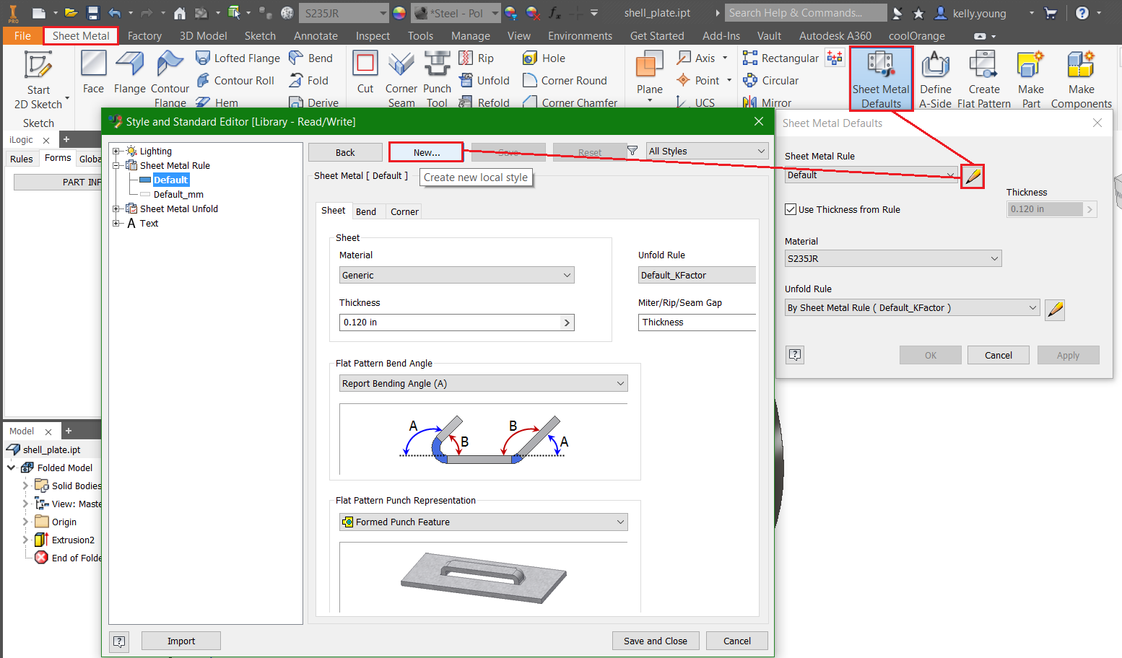Image resolution: width=1122 pixels, height=658 pixels.
Task: Expand the Lighting tree node
Action: pos(116,152)
